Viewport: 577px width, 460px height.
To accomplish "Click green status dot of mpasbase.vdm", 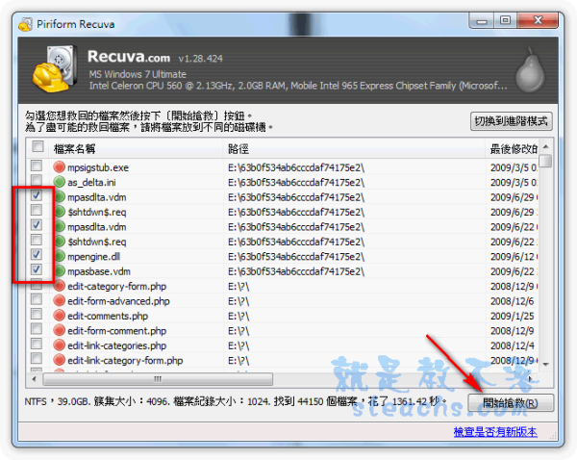I will (x=59, y=270).
